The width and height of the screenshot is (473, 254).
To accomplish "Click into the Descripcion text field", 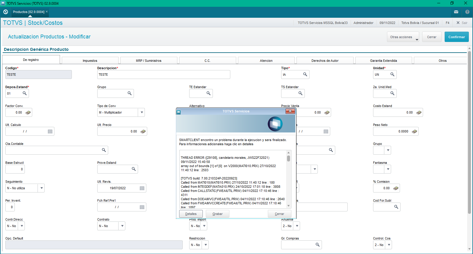I will coord(163,75).
